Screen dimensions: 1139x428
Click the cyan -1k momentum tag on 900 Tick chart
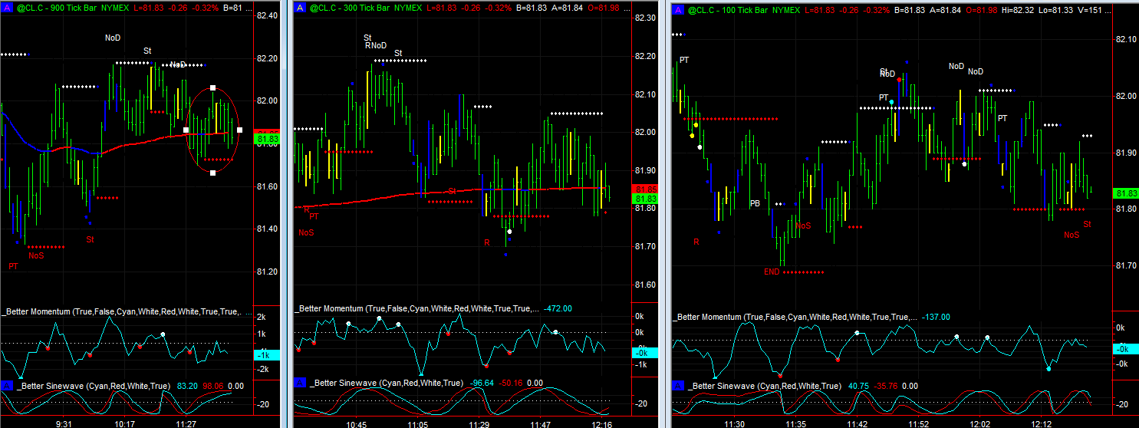coord(267,355)
